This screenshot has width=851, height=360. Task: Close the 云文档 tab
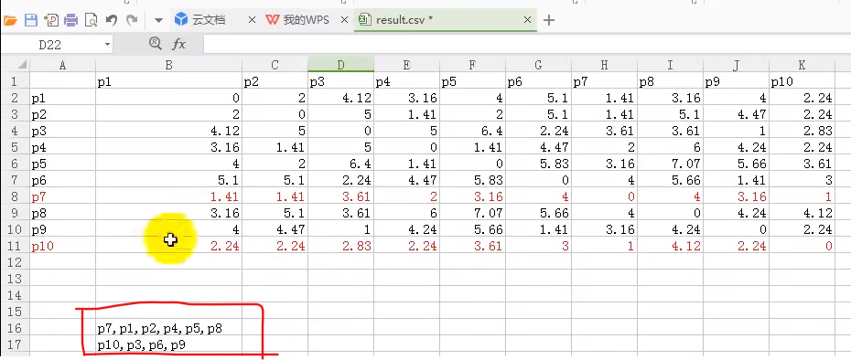pos(252,20)
